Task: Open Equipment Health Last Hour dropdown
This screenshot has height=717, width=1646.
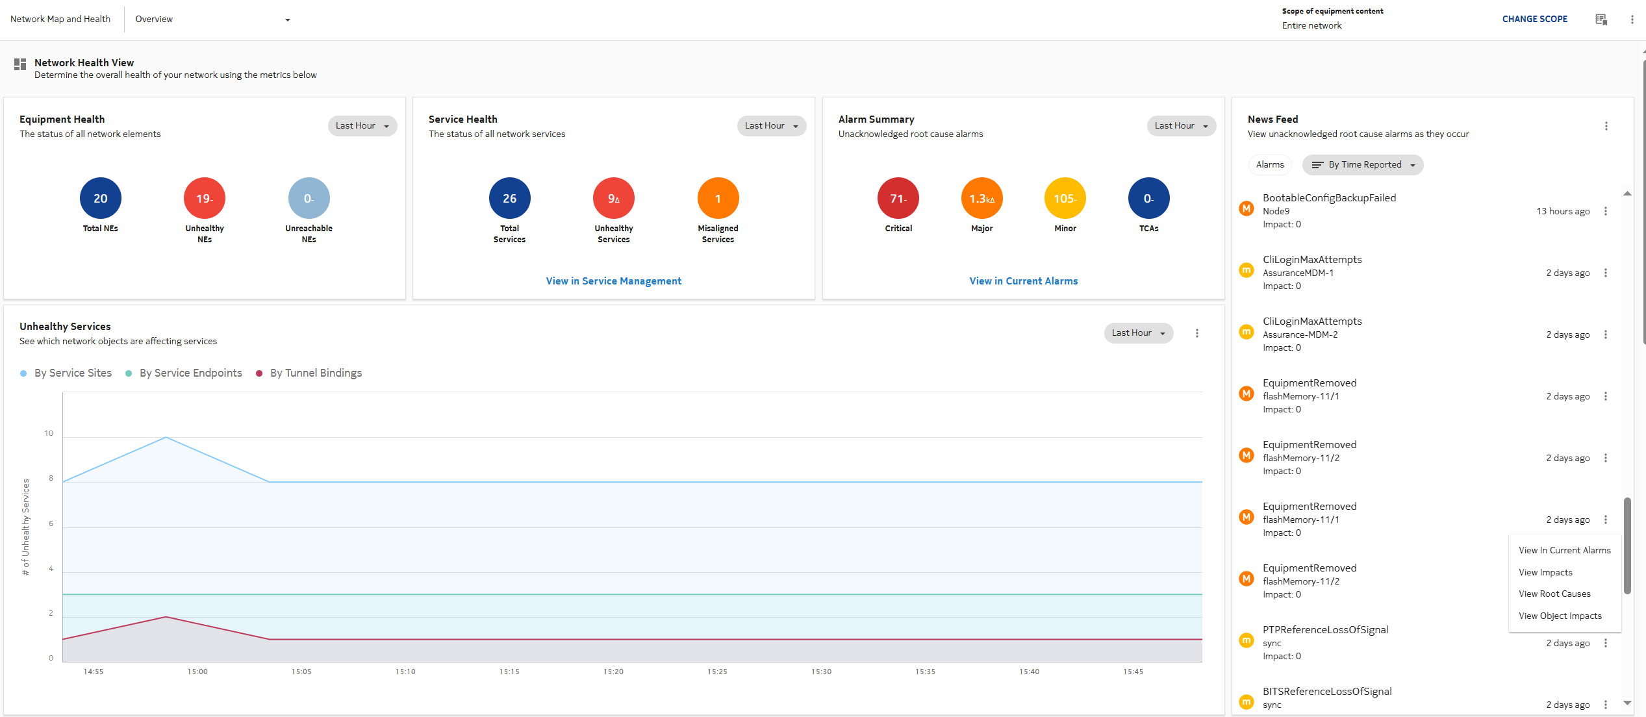Action: [362, 126]
